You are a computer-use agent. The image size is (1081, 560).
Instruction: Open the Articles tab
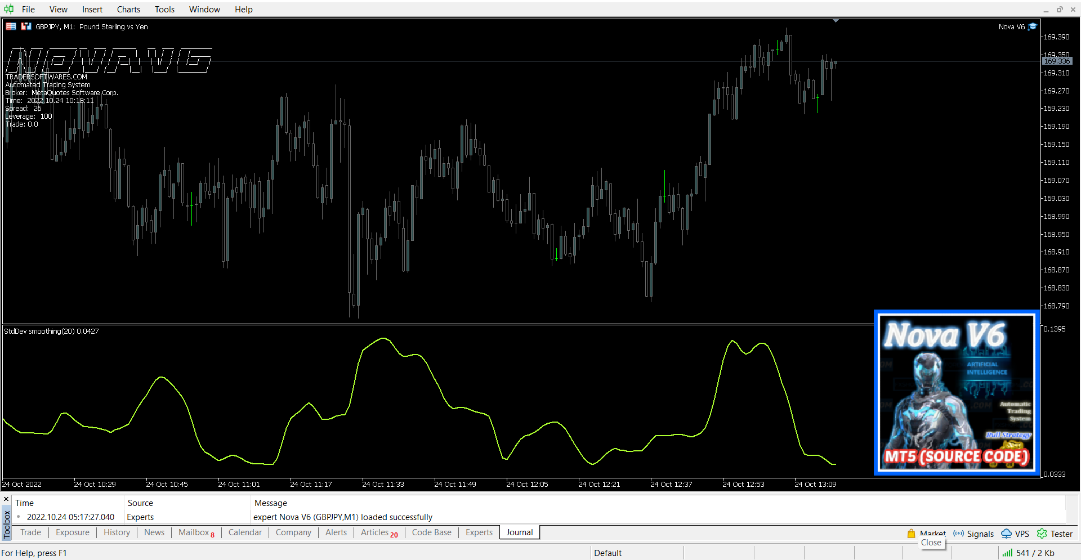point(375,532)
